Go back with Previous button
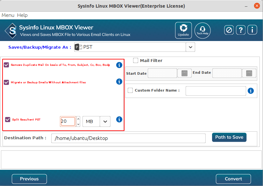 29,179
